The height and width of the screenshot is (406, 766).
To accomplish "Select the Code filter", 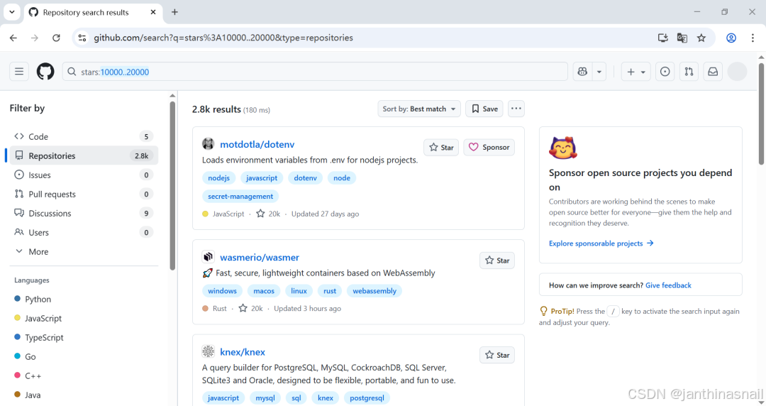I will [x=84, y=136].
